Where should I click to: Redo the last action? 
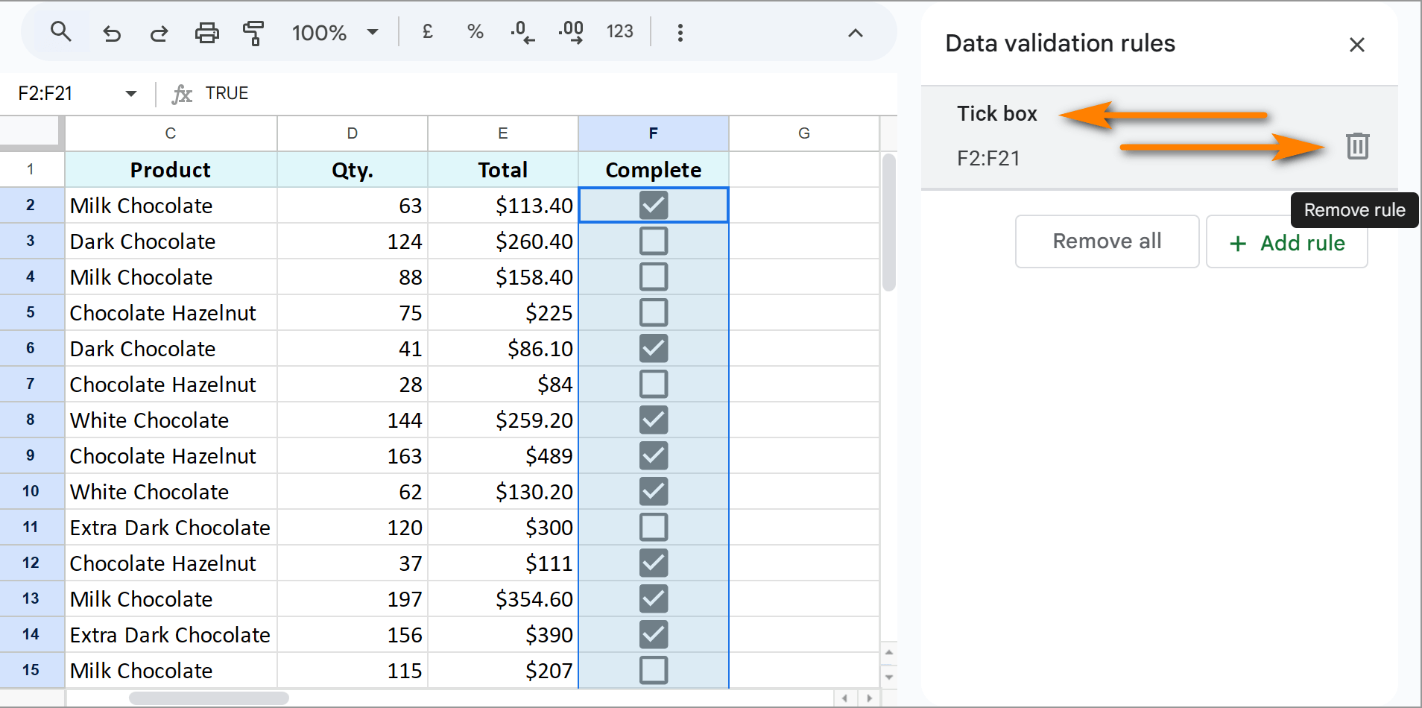coord(159,33)
